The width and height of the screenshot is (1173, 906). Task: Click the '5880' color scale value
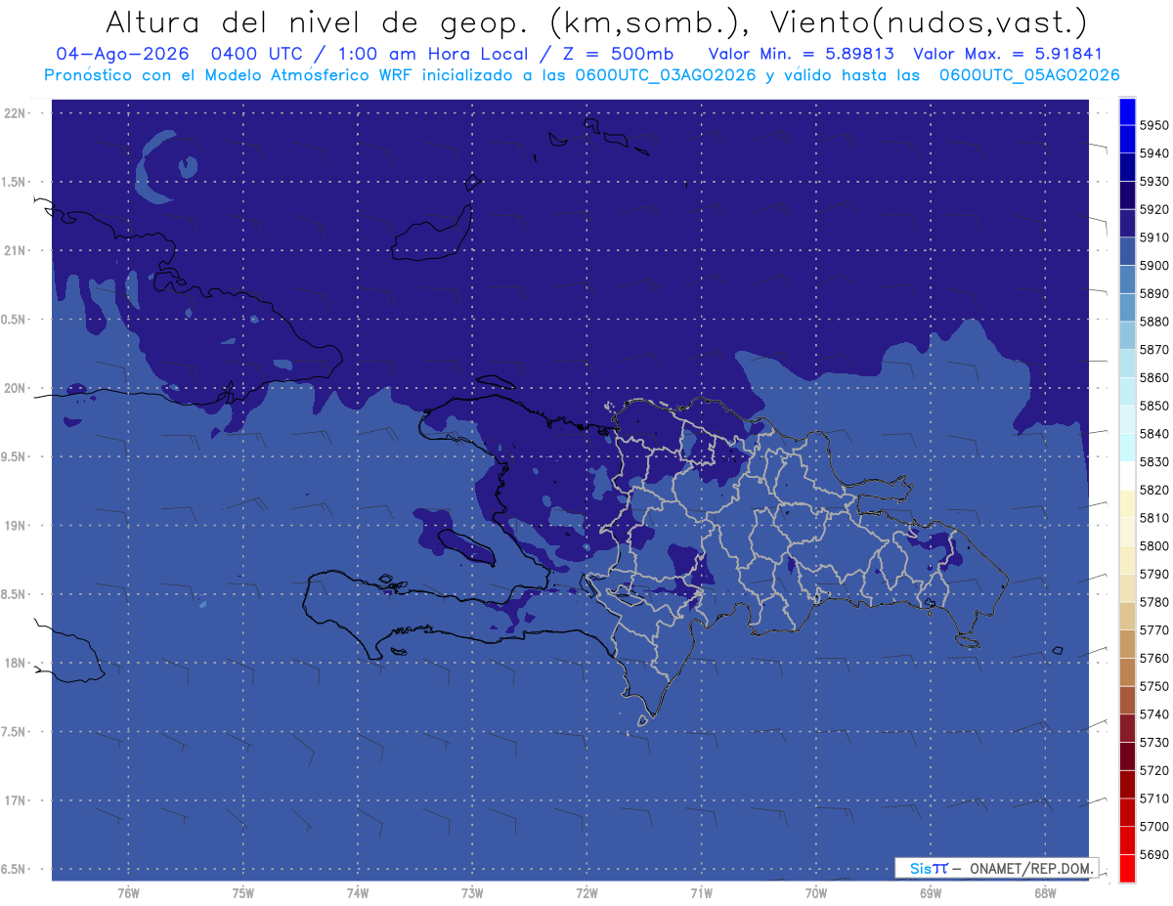point(1153,322)
